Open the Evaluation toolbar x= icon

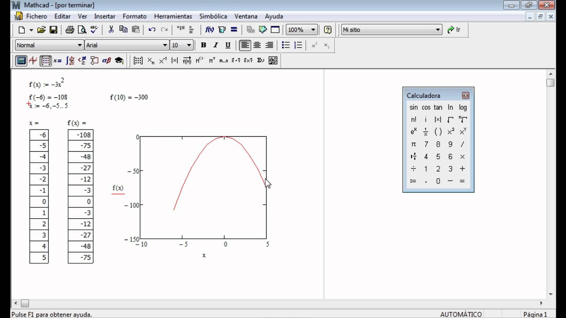[57, 61]
